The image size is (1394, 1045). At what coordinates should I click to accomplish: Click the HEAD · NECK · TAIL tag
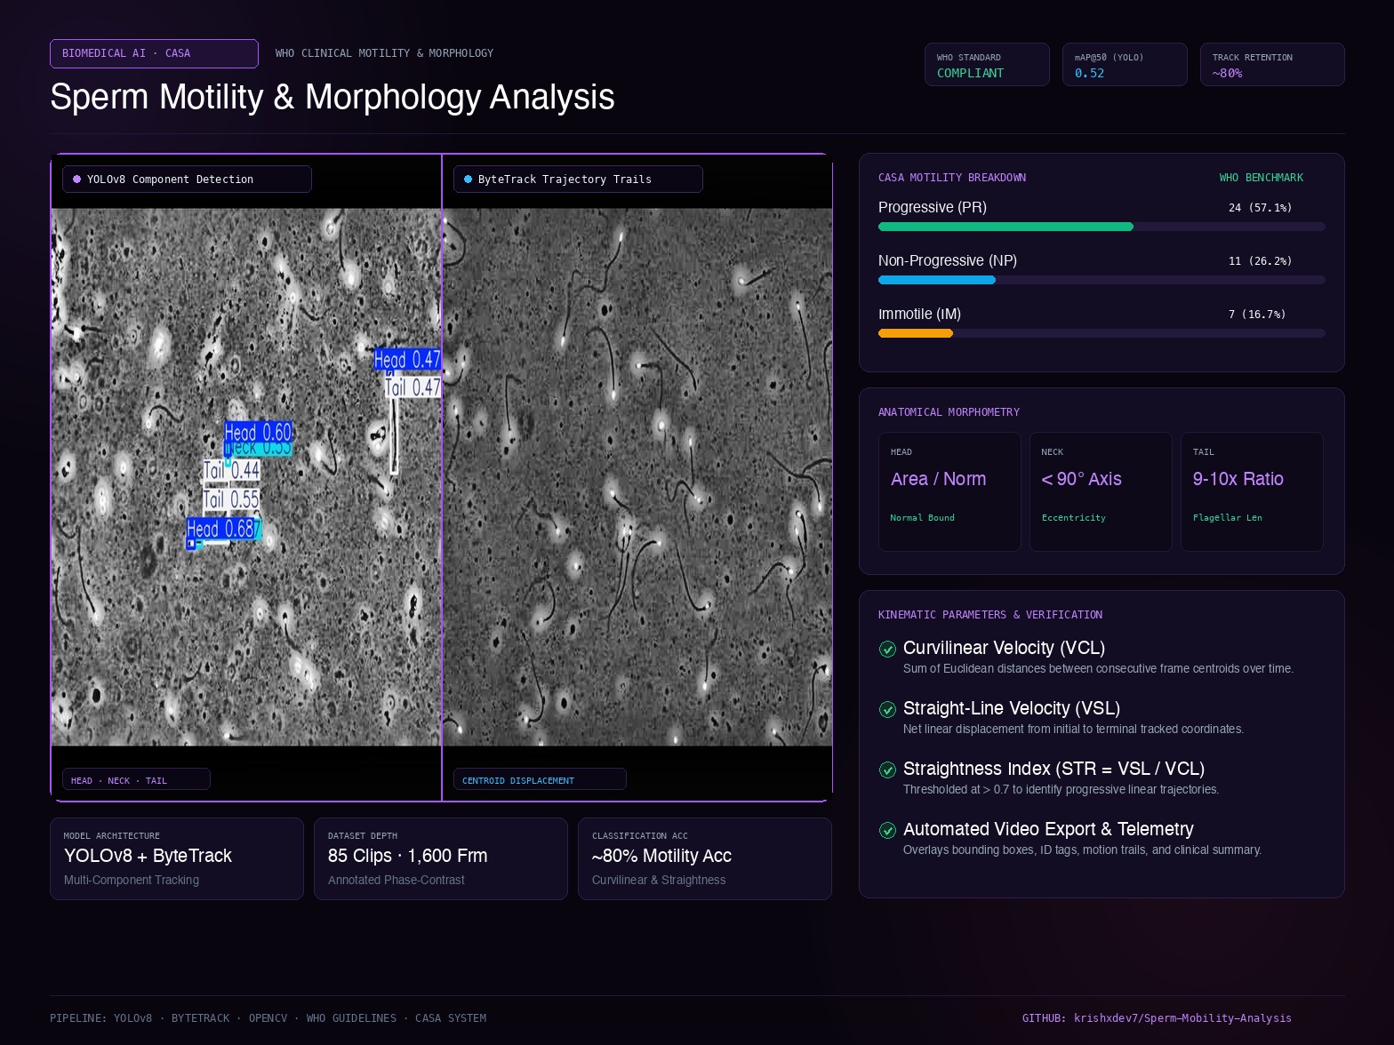point(136,779)
